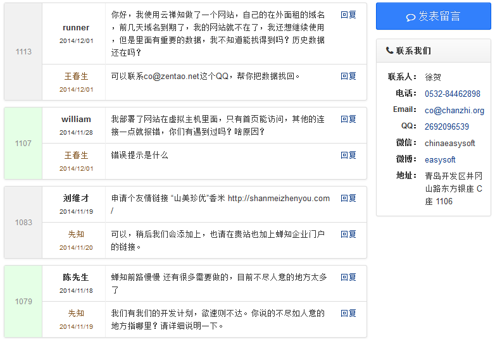
Task: Reply to 陈先生's comment about 蝉知
Action: [348, 278]
